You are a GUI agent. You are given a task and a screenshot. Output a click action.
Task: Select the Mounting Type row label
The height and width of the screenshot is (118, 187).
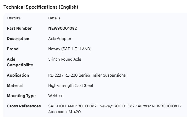(21, 96)
